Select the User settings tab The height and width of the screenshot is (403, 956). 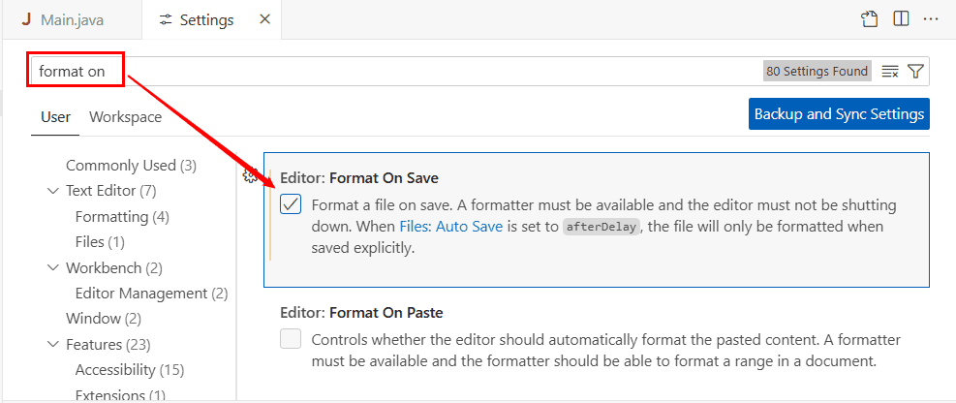click(55, 117)
